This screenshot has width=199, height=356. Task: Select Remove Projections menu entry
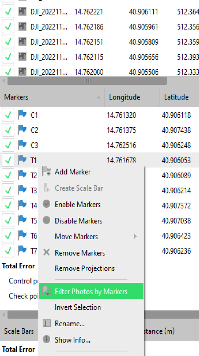click(x=85, y=268)
